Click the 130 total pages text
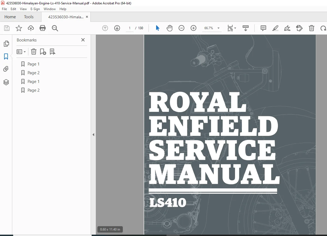This screenshot has height=236, width=327. (141, 28)
